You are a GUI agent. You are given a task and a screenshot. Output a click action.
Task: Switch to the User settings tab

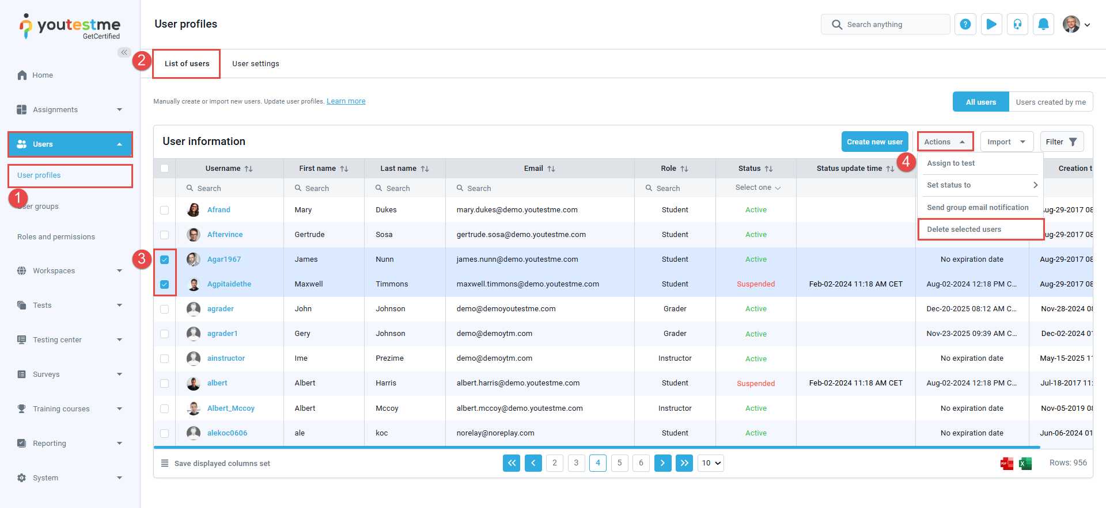pos(255,64)
